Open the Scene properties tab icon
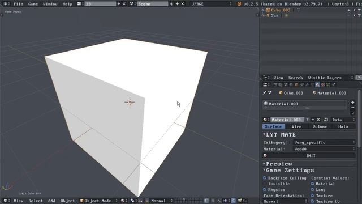This screenshot has height=204, width=362. click(286, 84)
